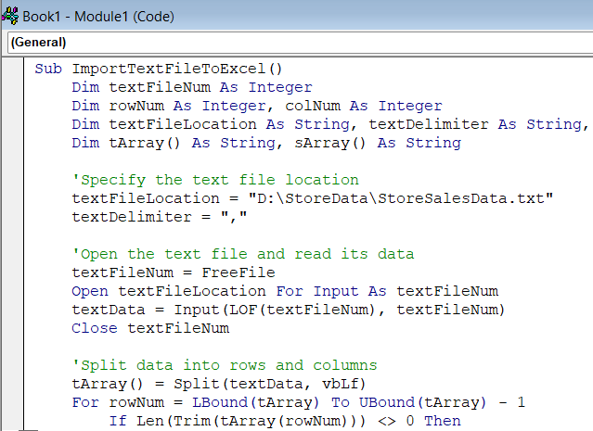Click the 'Open textFileLocation For Input' line
The width and height of the screenshot is (593, 431).
285,291
